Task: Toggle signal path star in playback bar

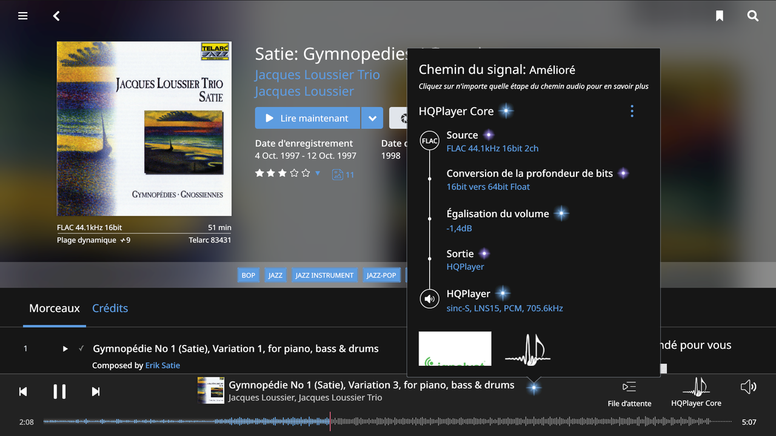Action: (x=533, y=388)
